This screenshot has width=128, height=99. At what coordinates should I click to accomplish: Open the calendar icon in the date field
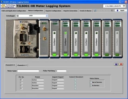coord(124,6)
